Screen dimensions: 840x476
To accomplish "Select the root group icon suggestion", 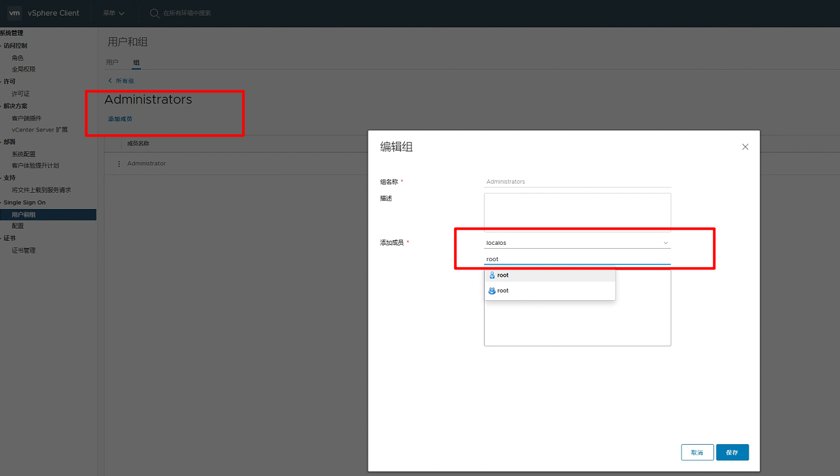I will (492, 291).
